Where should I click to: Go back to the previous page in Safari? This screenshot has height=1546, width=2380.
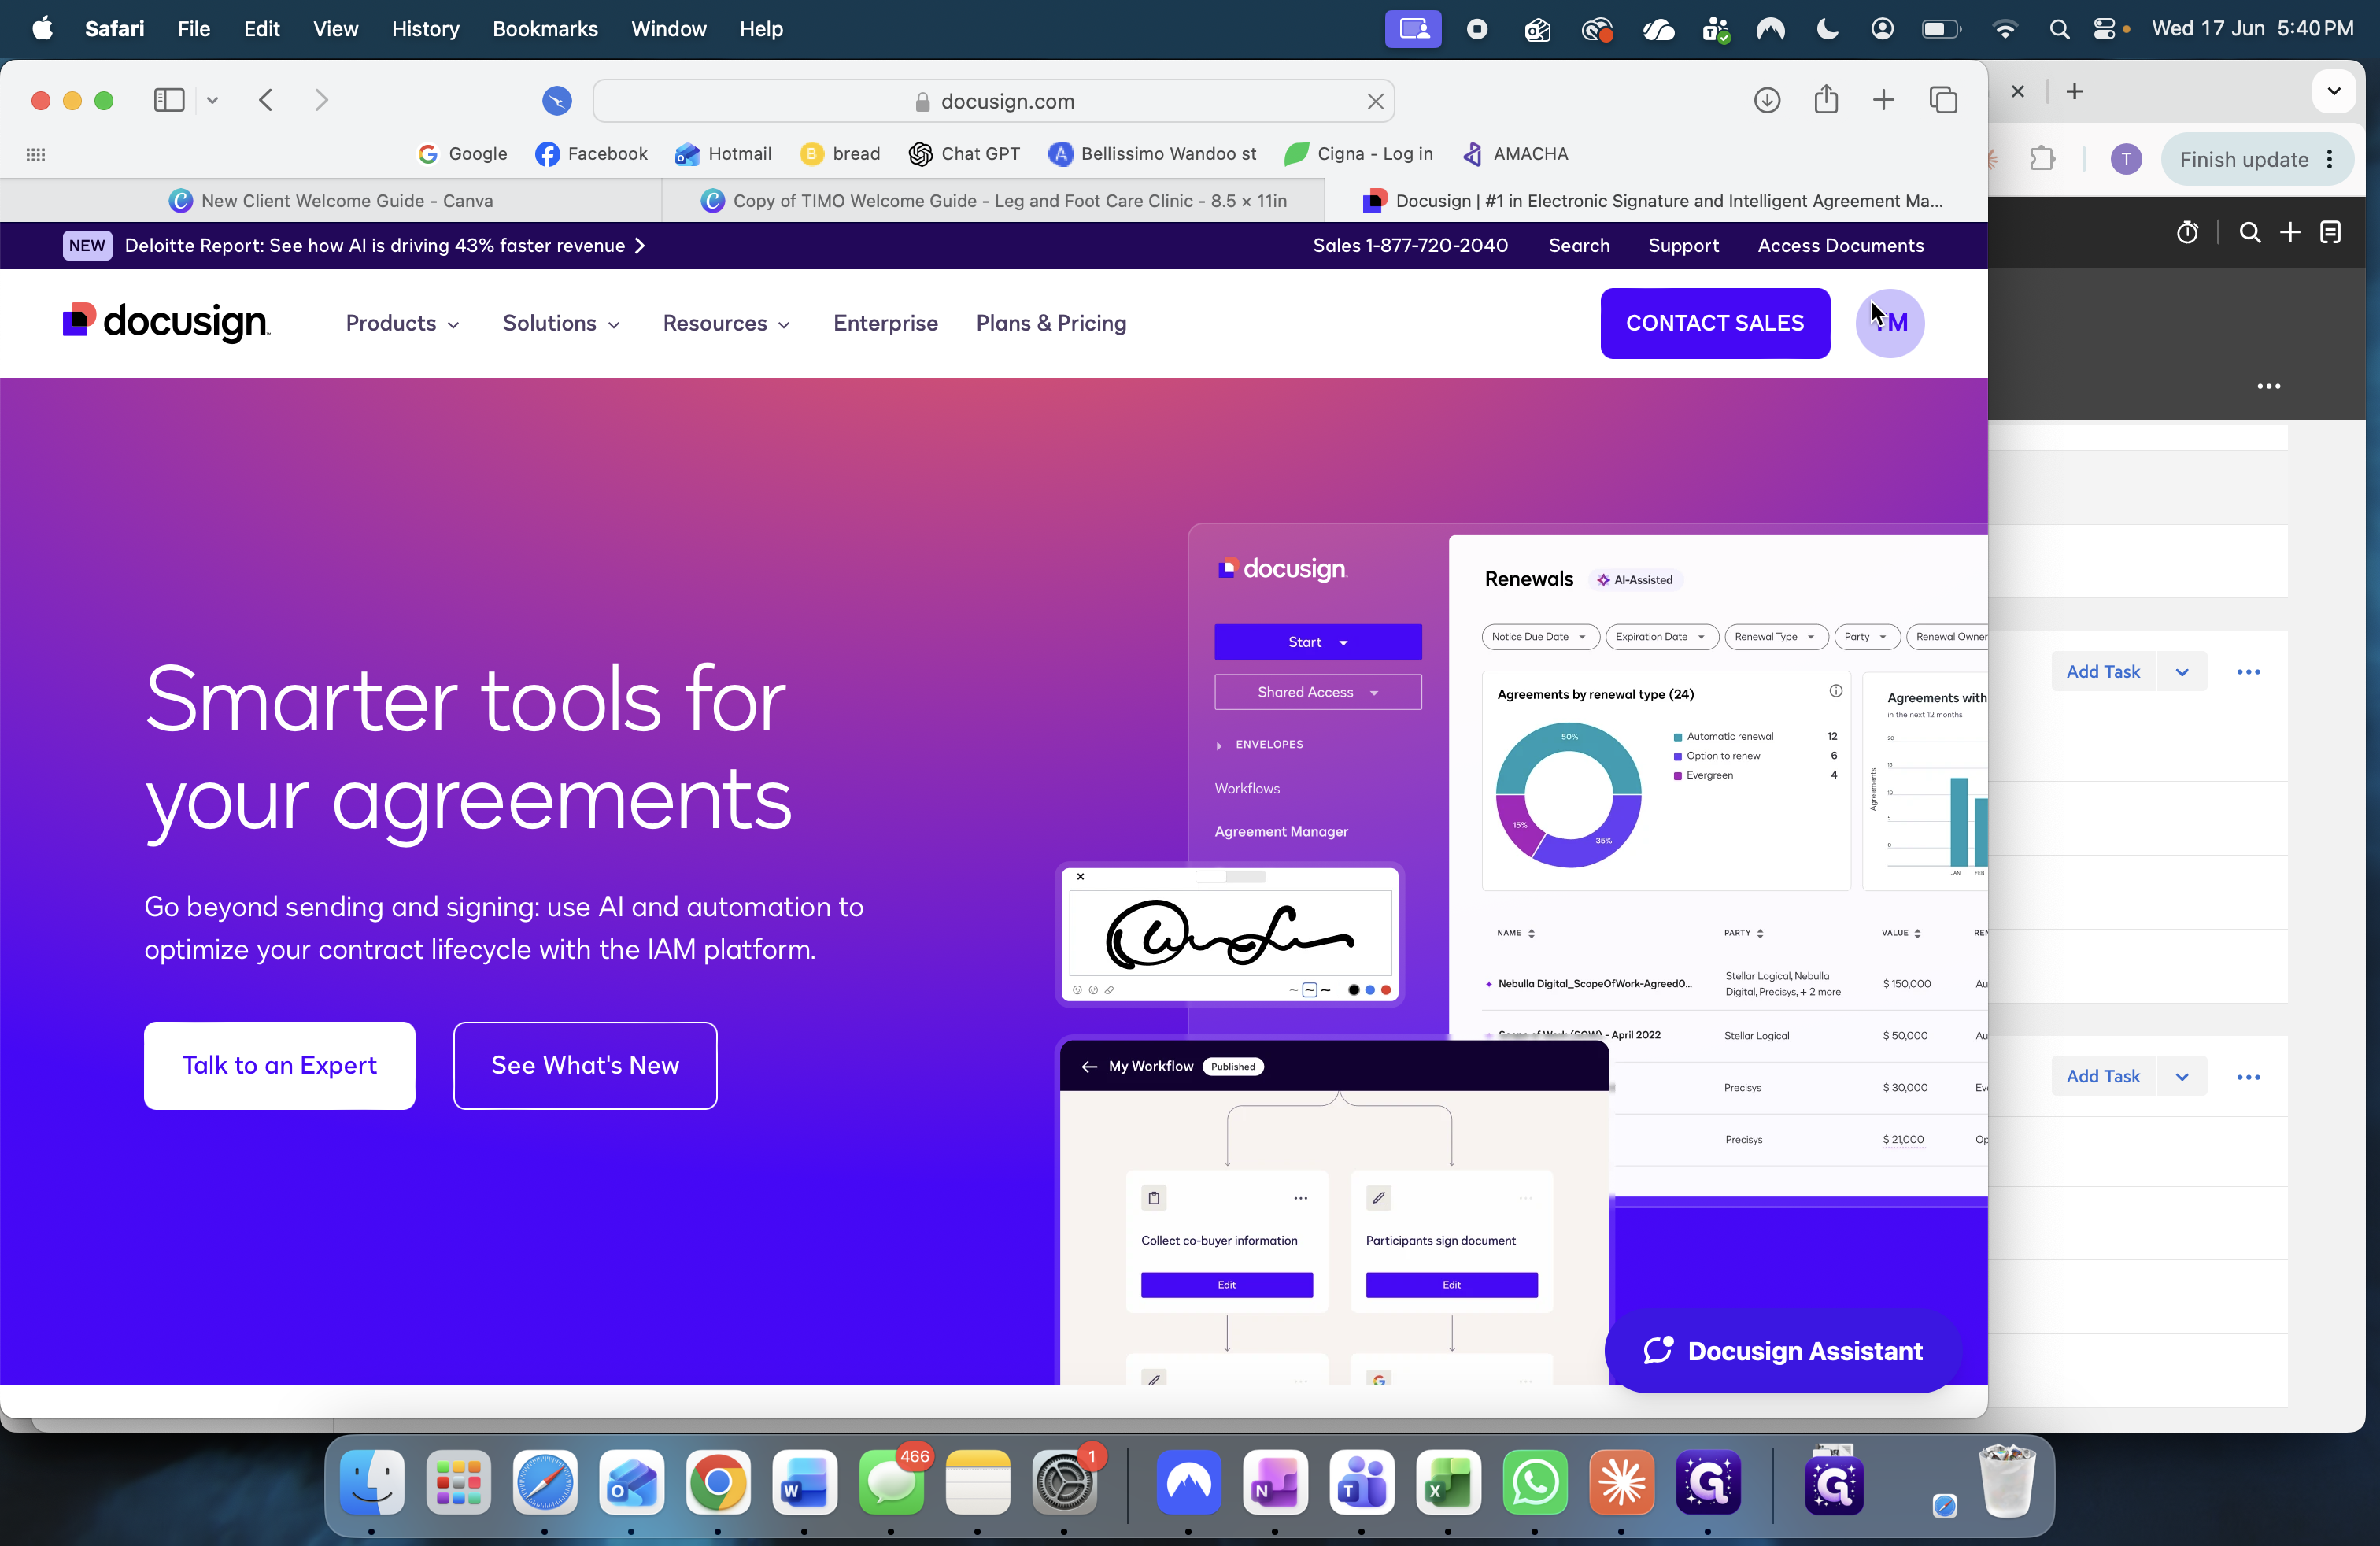coord(266,100)
